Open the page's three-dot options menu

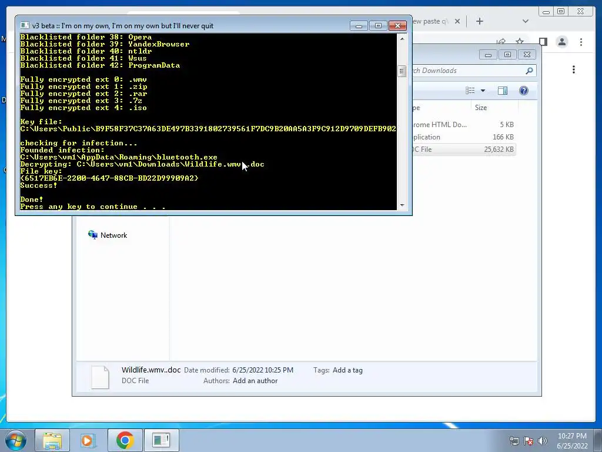click(574, 69)
